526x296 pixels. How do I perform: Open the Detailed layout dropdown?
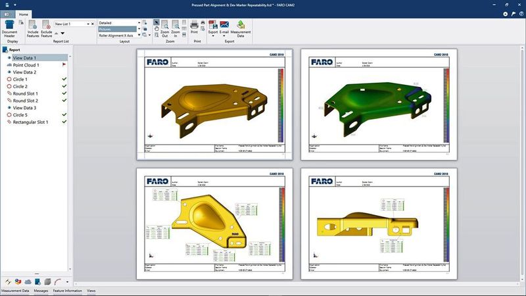pos(139,23)
